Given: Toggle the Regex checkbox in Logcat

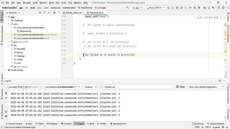Looking at the screenshot, I should (177, 87).
